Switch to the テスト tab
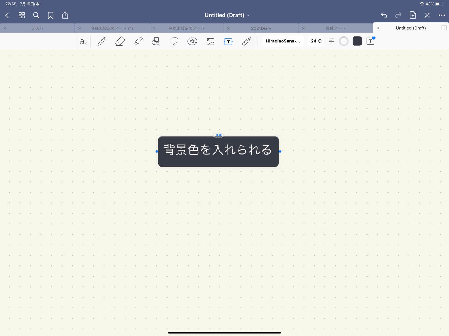The height and width of the screenshot is (336, 449). (x=37, y=28)
